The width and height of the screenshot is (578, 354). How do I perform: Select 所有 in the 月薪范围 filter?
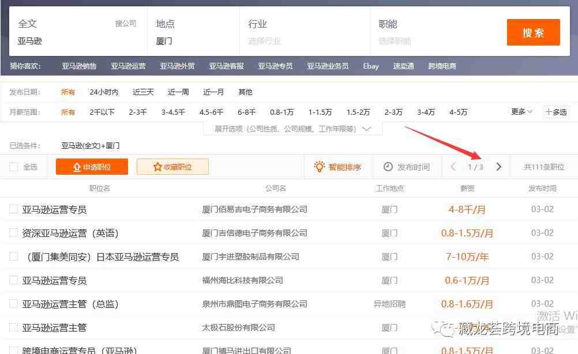68,112
